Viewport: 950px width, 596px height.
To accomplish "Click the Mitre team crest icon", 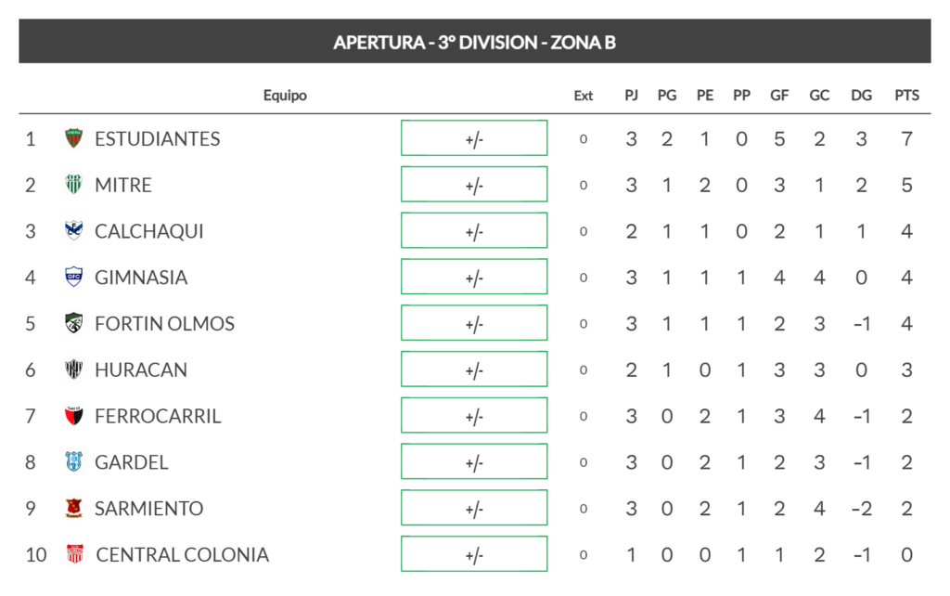I will coord(74,185).
